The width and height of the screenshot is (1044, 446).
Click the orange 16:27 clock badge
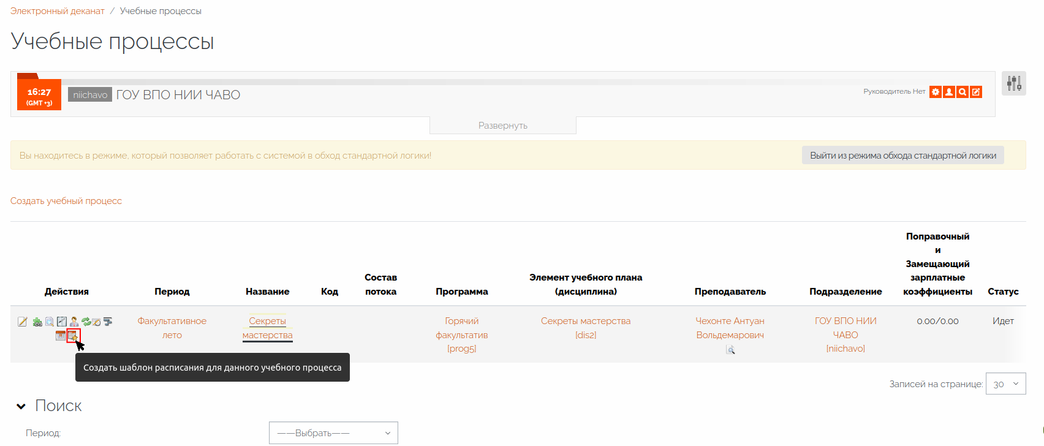(x=39, y=95)
